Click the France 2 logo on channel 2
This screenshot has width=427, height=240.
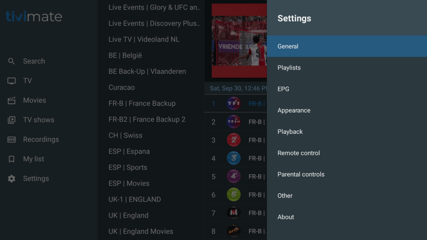pyautogui.click(x=234, y=140)
